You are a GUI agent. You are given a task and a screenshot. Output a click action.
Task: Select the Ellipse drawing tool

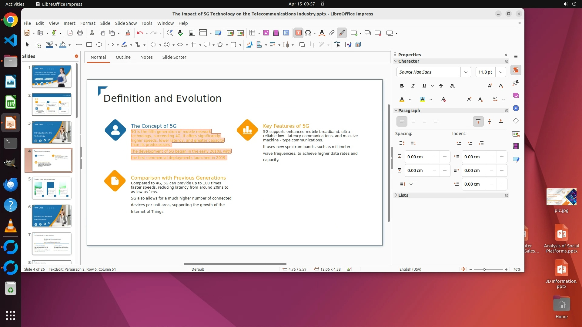coord(99,45)
